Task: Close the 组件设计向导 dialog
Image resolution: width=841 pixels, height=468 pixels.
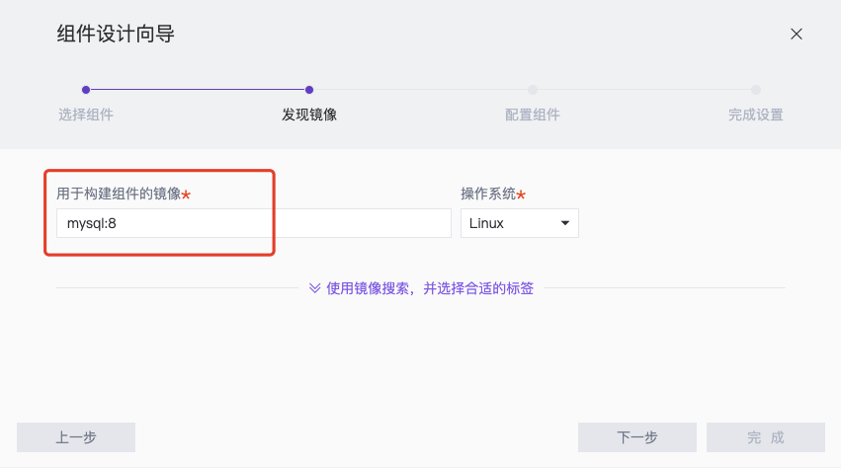Action: 796,35
